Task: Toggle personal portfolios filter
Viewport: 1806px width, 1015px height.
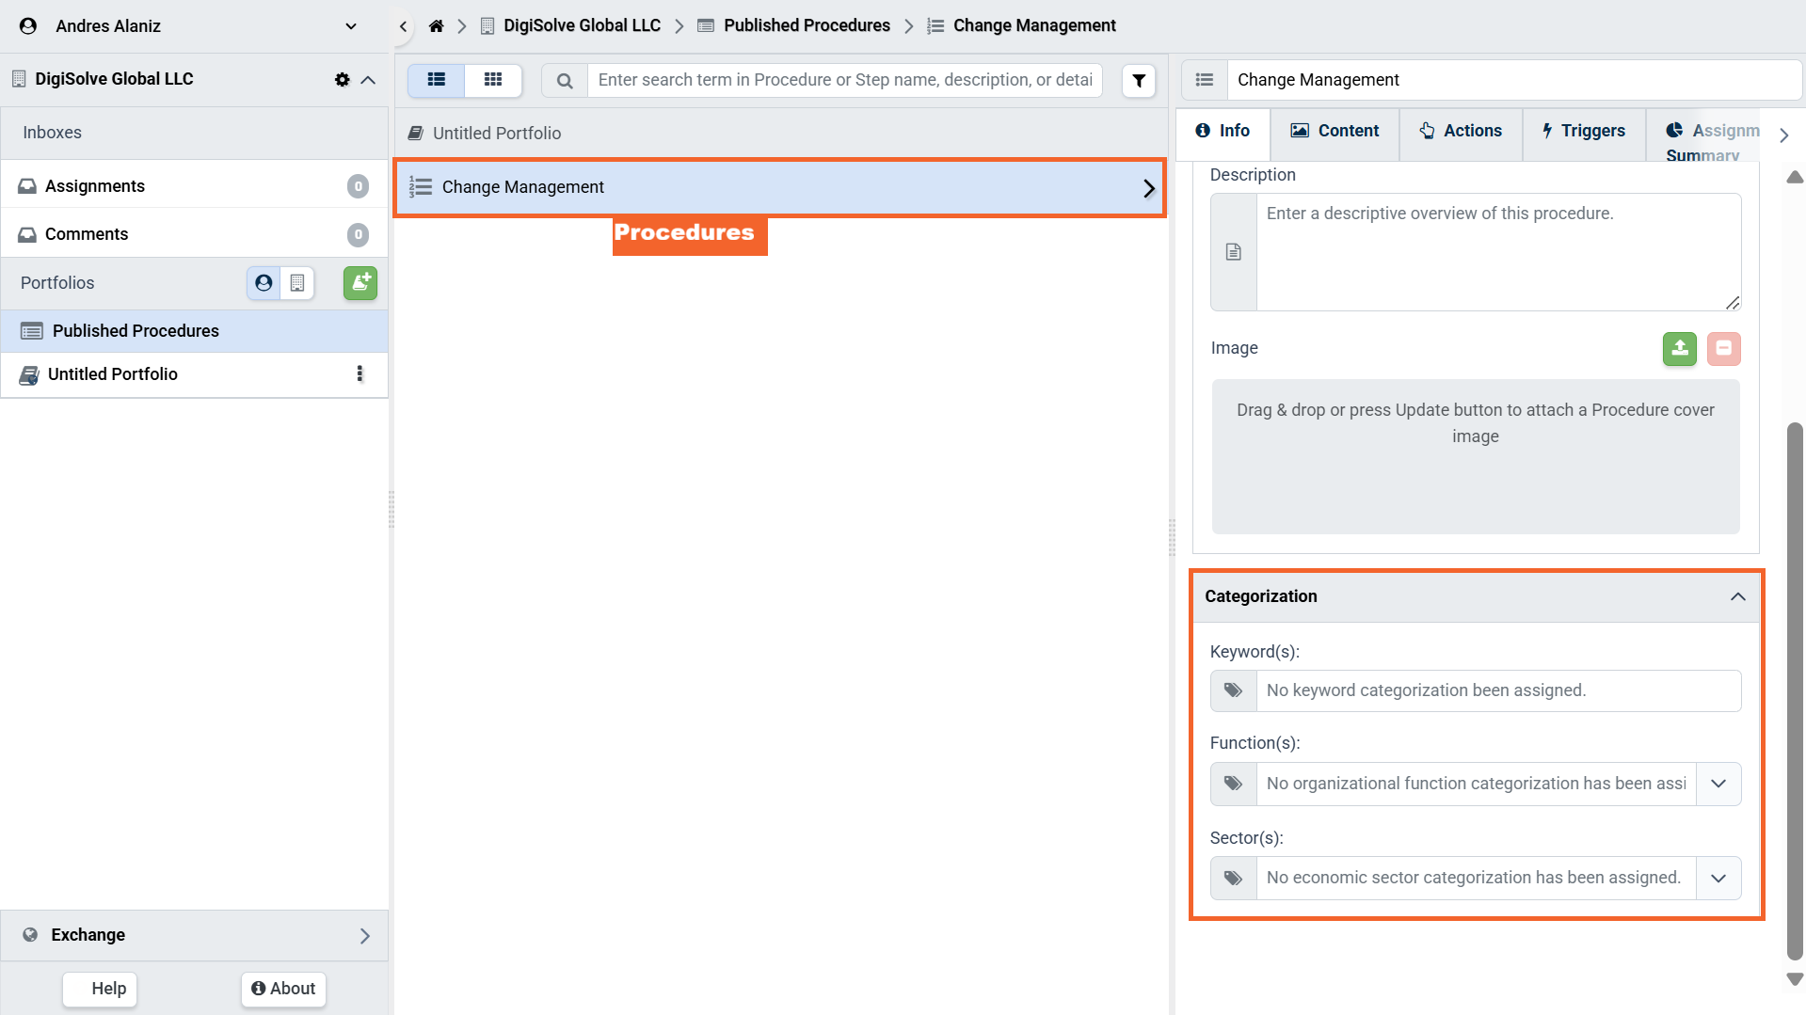Action: click(x=264, y=283)
